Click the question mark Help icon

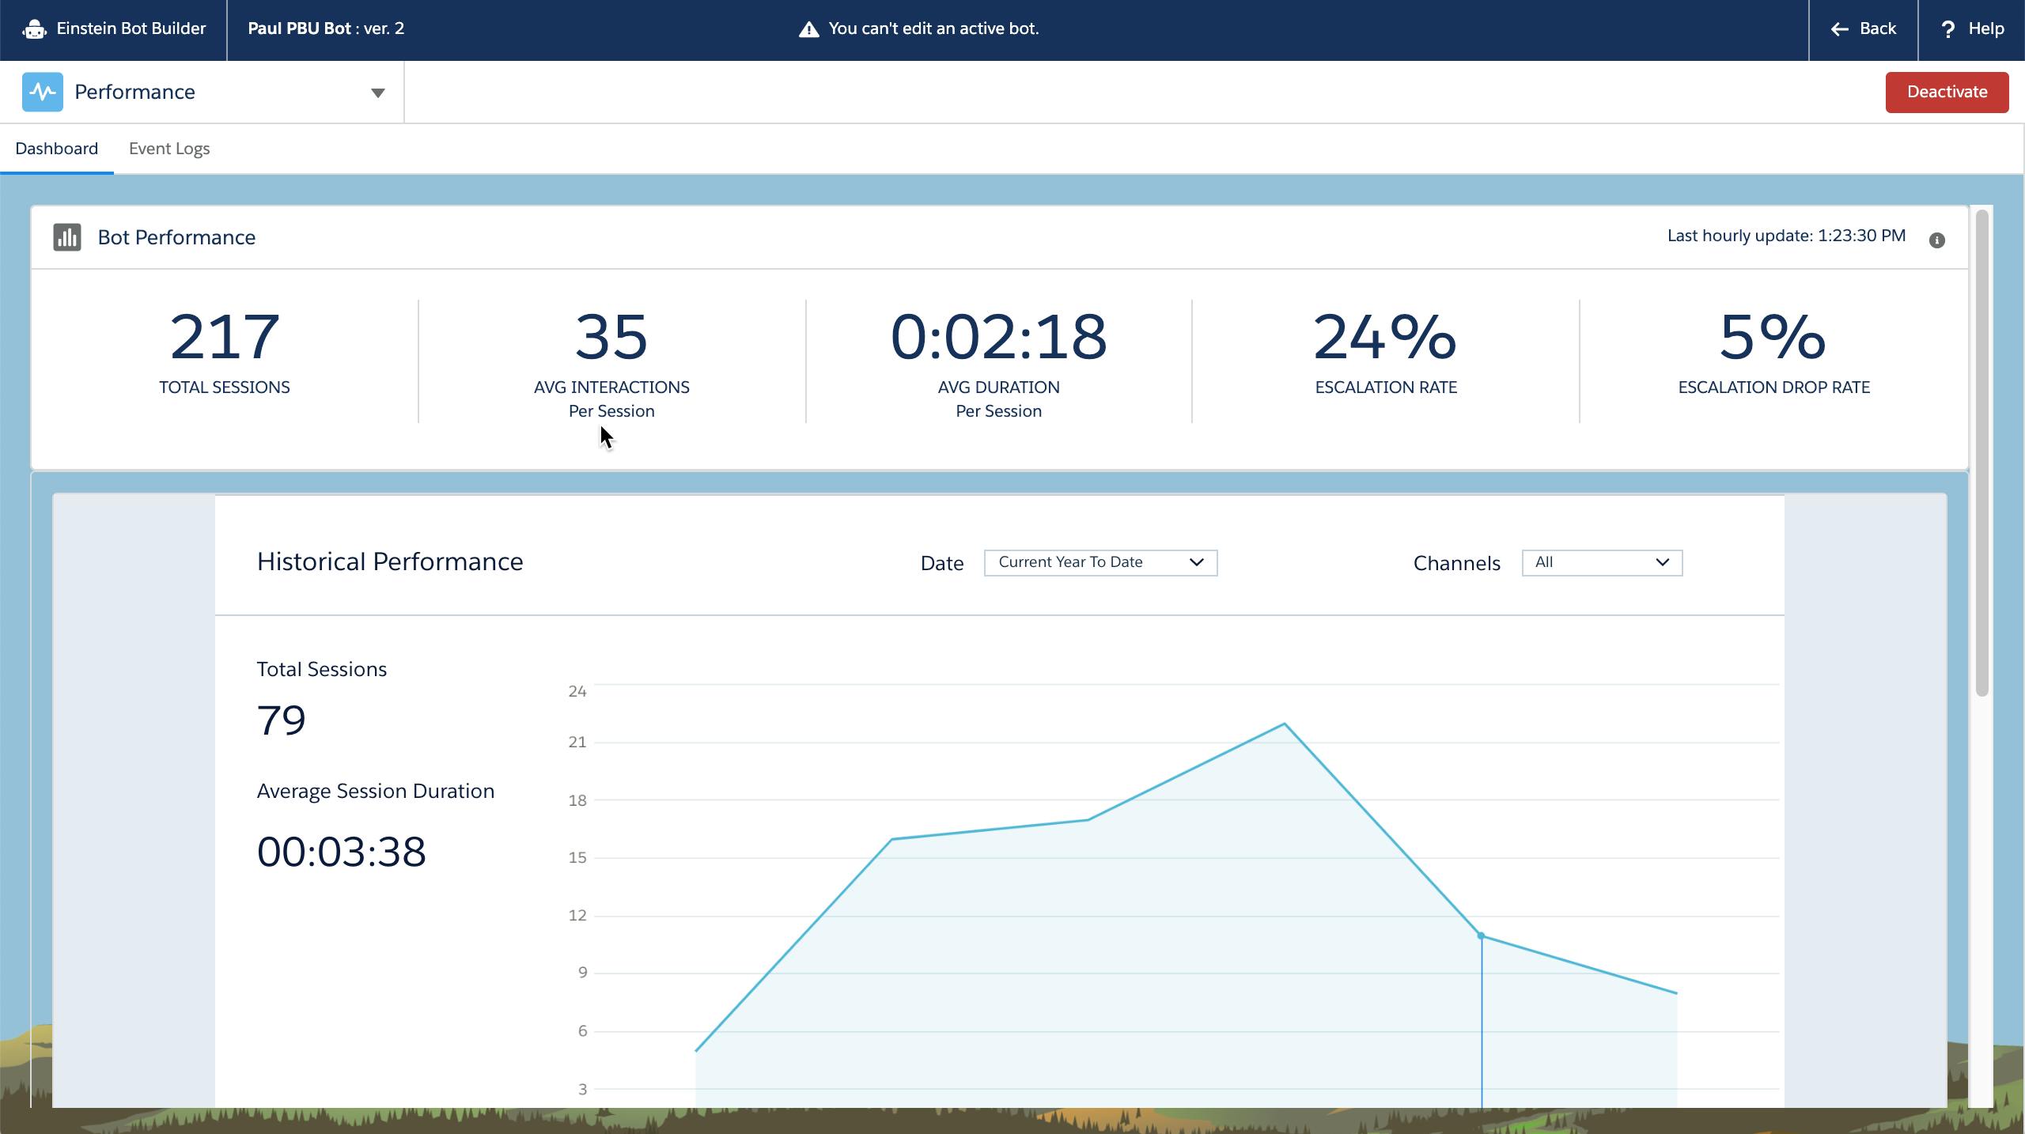click(1947, 30)
